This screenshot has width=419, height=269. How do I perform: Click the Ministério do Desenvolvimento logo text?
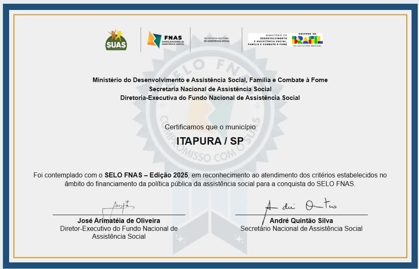[268, 40]
